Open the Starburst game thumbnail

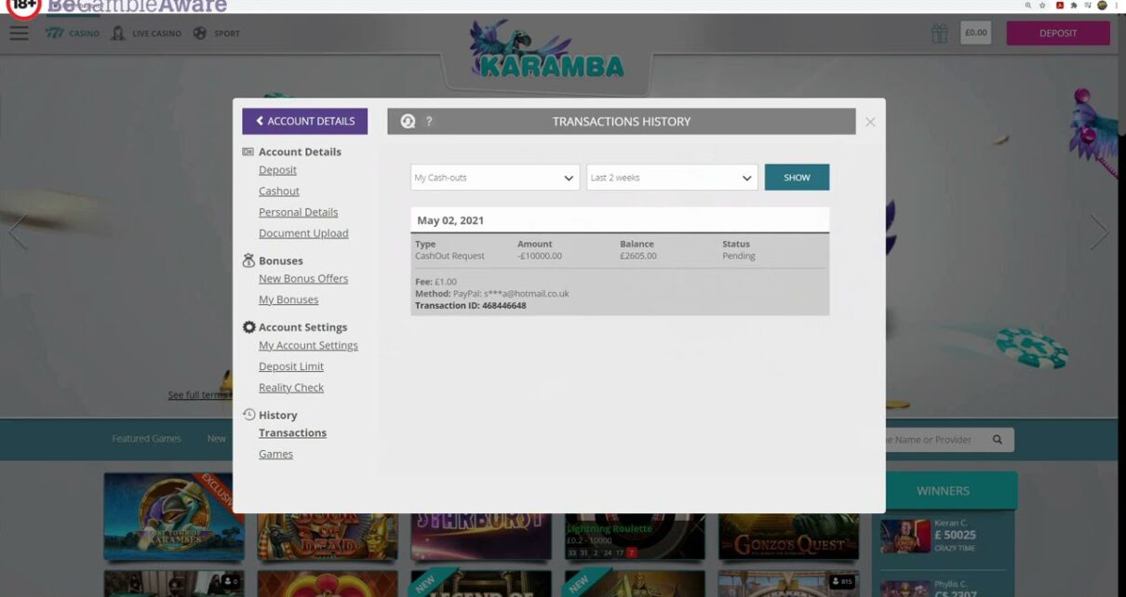pyautogui.click(x=480, y=535)
